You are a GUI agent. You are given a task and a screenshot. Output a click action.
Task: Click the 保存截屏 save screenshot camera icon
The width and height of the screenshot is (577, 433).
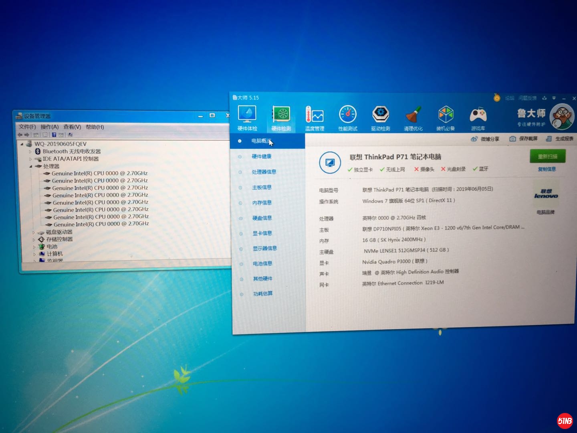coord(512,139)
